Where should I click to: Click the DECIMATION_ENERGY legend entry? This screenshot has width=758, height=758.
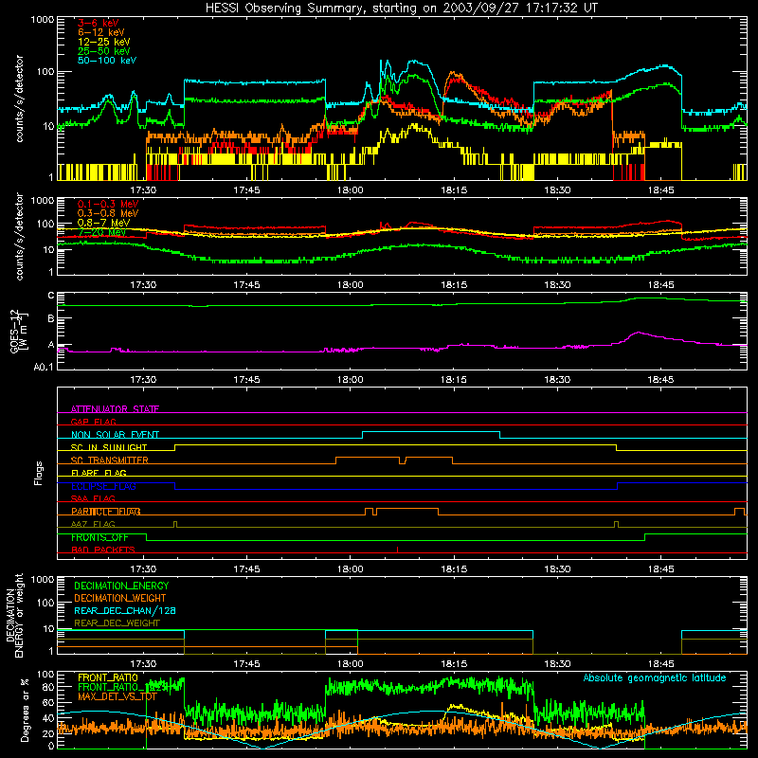[121, 586]
